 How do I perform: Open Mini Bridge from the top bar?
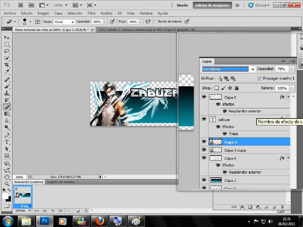[x=31, y=5]
